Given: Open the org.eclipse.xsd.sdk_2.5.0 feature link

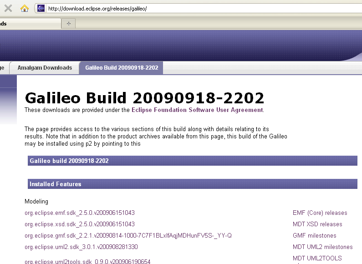Looking at the screenshot, I should click(x=80, y=224).
